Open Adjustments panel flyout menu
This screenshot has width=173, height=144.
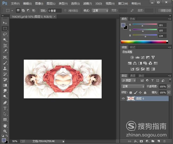coord(170,47)
